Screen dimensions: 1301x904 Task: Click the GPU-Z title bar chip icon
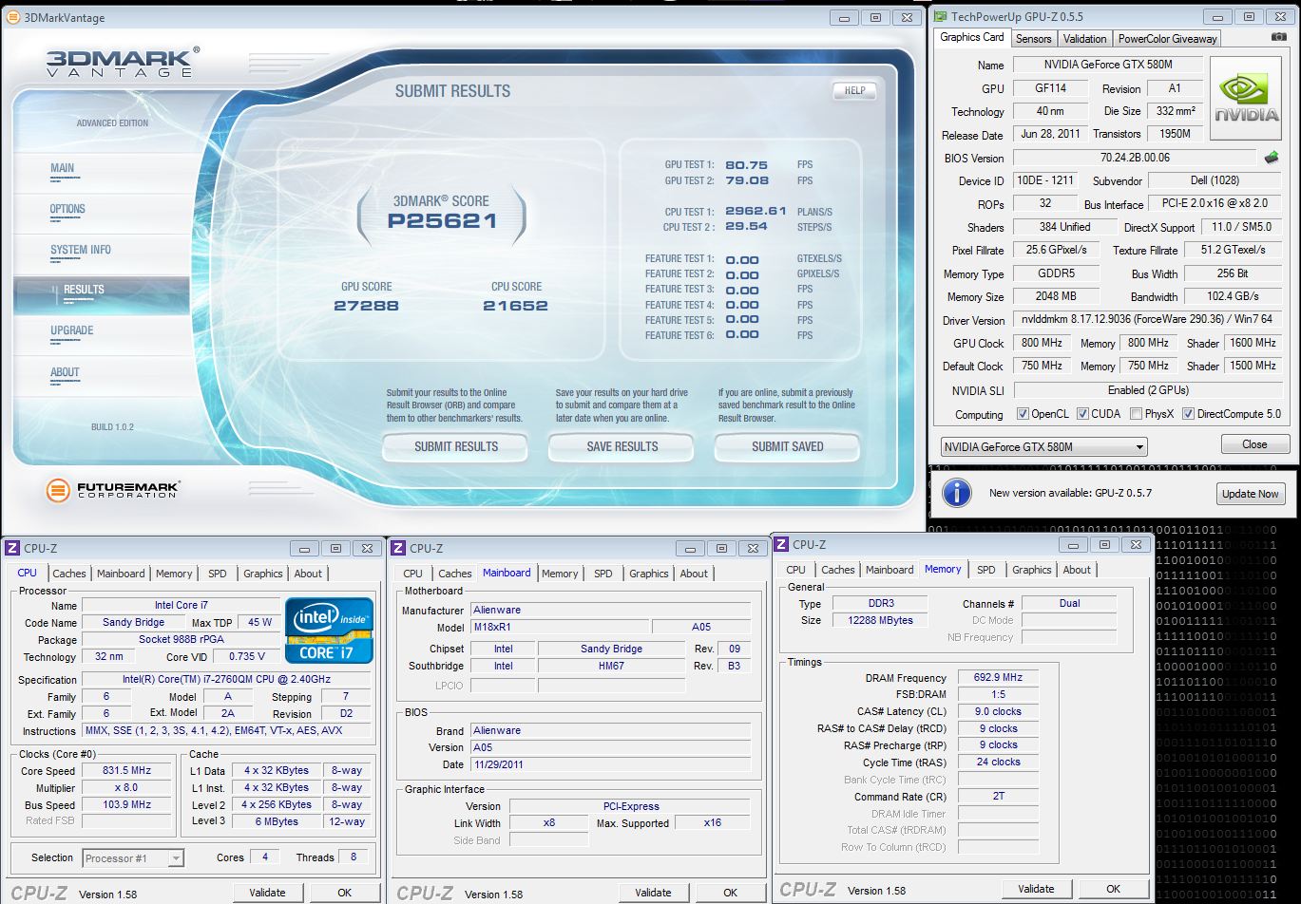(x=939, y=16)
